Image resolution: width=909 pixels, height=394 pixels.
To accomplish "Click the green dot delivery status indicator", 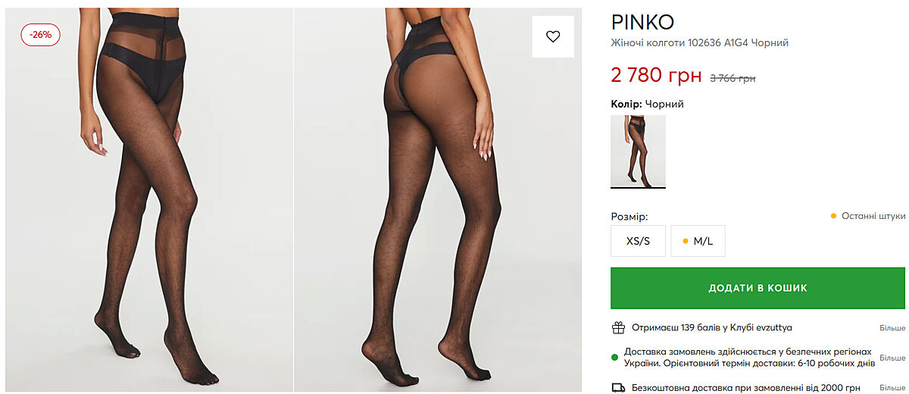I will 614,357.
